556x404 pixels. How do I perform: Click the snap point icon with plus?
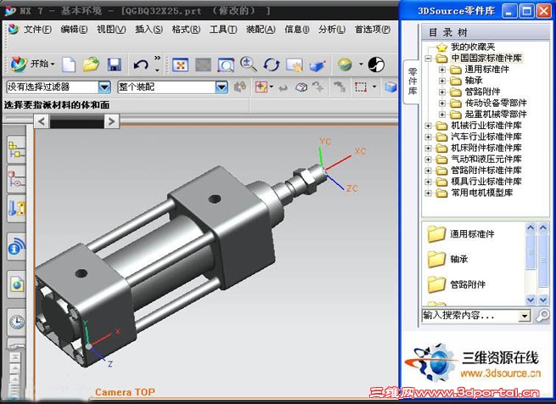click(261, 87)
